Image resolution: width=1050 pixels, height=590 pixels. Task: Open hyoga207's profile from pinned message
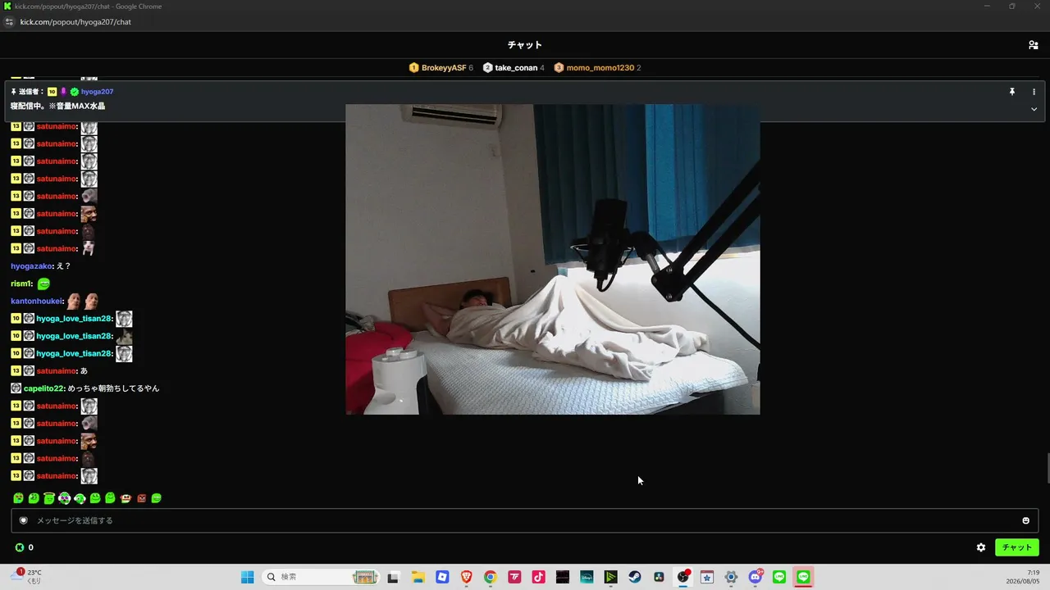pyautogui.click(x=97, y=92)
